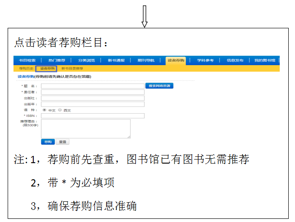The width and height of the screenshot is (295, 222).
Task: Select the 期刊导航 tab
Action: [x=146, y=60]
